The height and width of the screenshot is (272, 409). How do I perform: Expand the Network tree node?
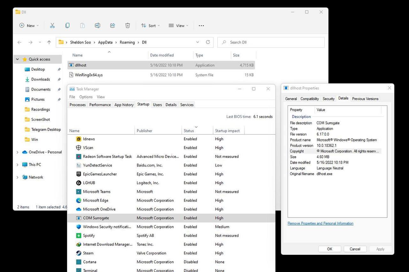[18, 177]
